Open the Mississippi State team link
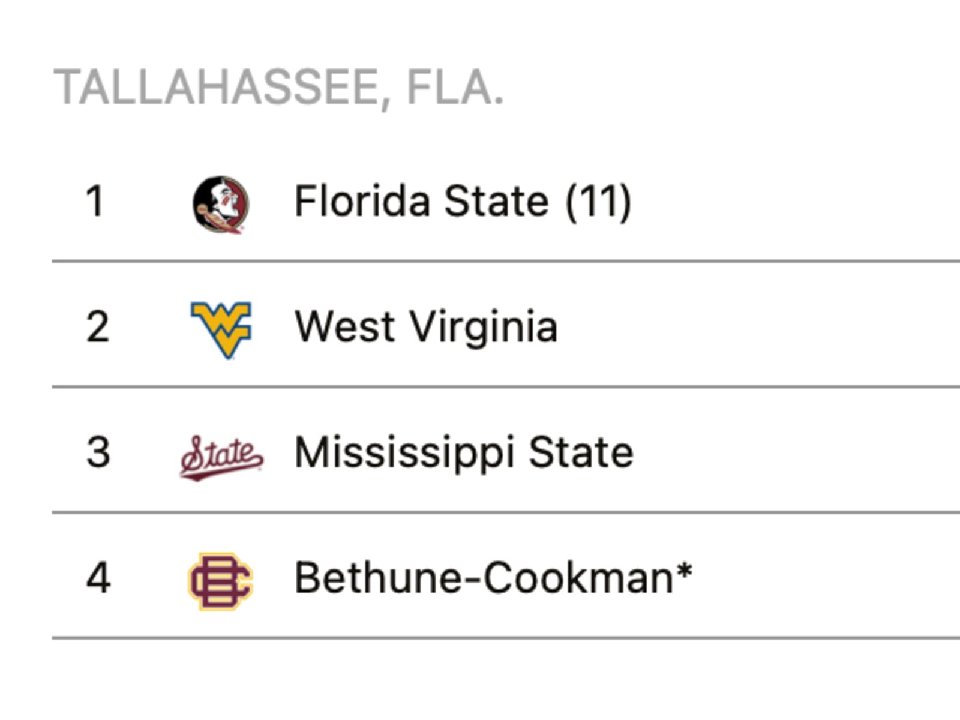Screen dimensions: 960x720 click(x=464, y=453)
